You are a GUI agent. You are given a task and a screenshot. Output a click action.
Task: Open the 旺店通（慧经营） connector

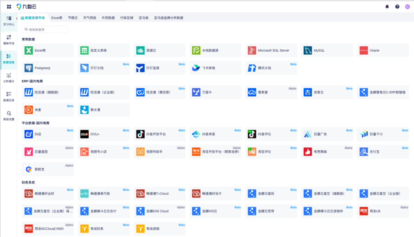[x=159, y=92]
